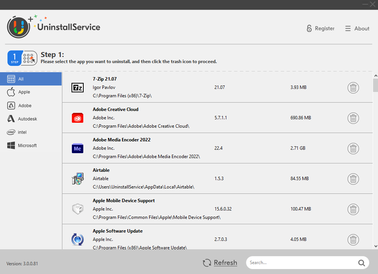Select the "Adobe Creative Cloud" title

[116, 109]
